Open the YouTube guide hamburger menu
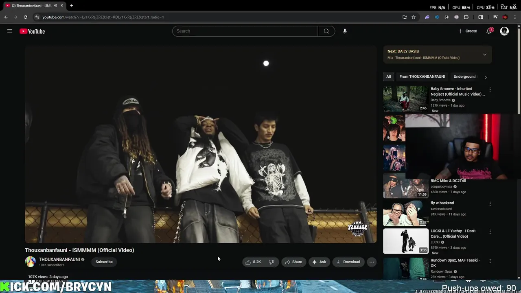 [10, 31]
